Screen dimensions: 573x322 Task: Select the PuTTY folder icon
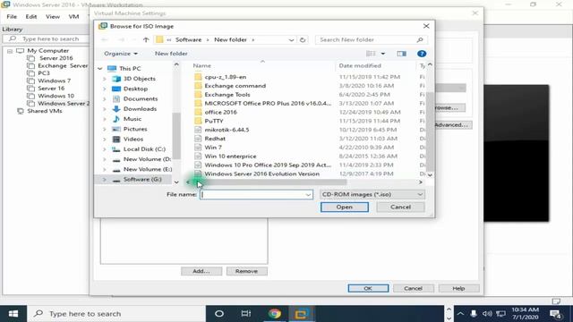(198, 121)
